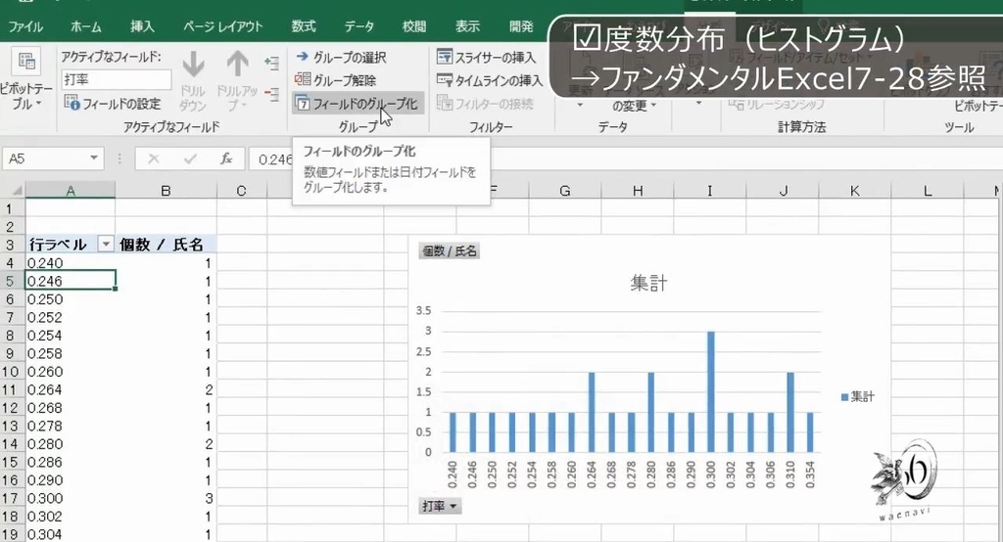Select column H header

click(638, 191)
